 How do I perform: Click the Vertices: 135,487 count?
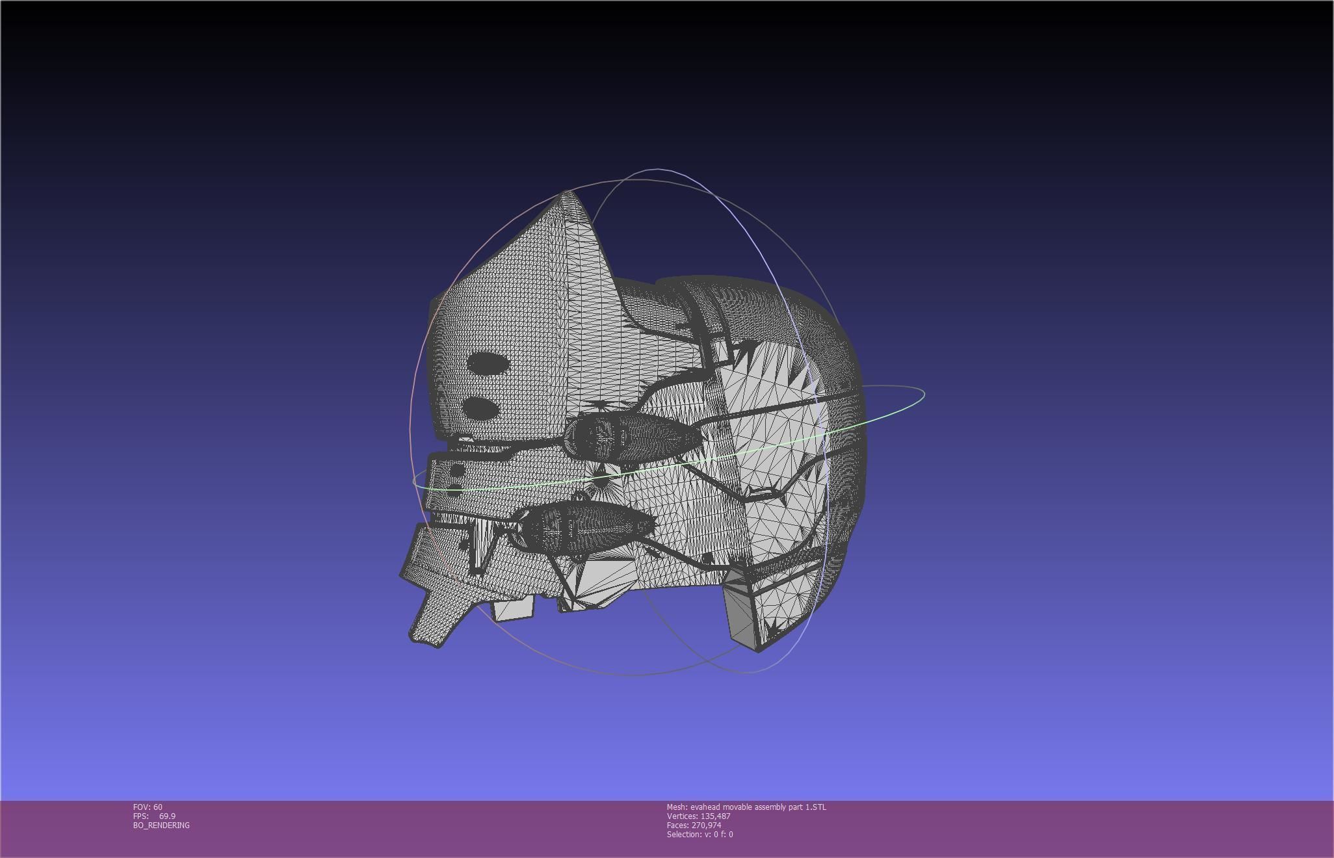pyautogui.click(x=698, y=816)
